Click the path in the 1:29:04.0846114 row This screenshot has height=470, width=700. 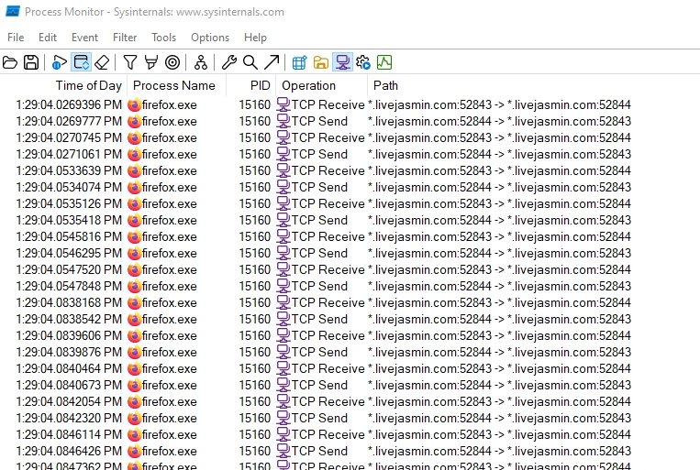[x=499, y=435]
